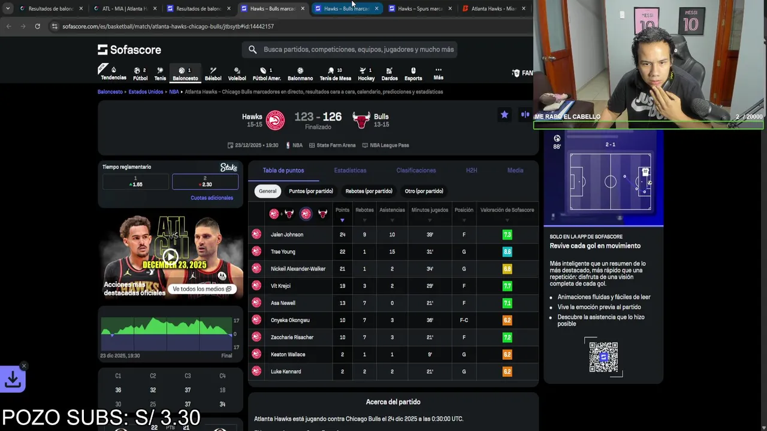Open the Más sports menu

(x=439, y=74)
